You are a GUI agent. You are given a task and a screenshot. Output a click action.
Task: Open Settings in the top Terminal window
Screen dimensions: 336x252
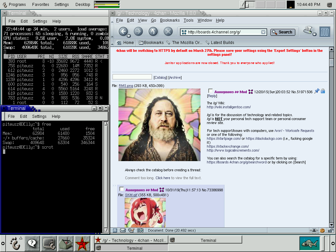[x=40, y=21]
